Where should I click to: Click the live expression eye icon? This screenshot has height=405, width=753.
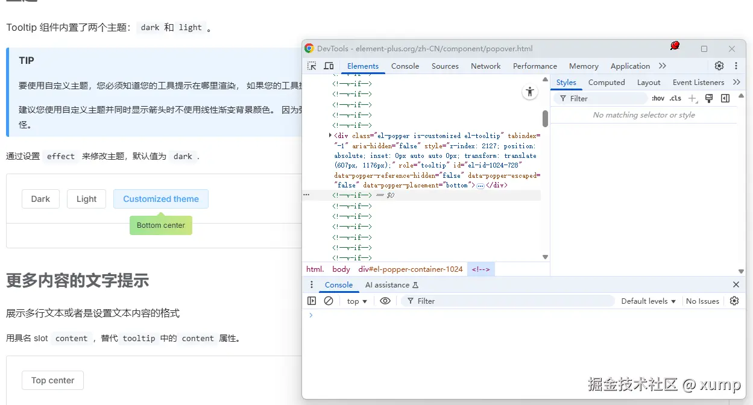click(x=385, y=301)
